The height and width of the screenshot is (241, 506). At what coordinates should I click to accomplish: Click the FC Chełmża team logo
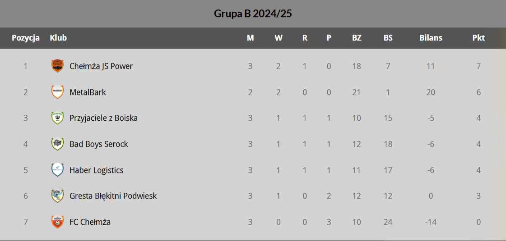(x=57, y=222)
